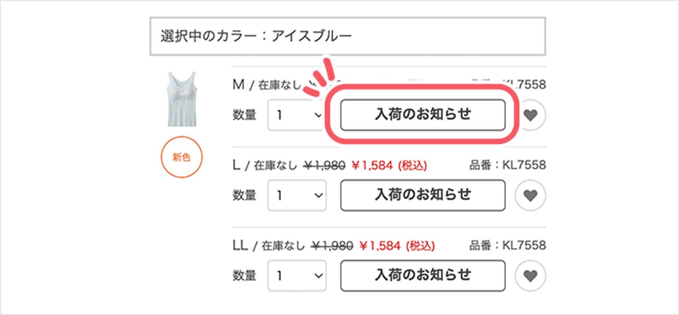Screen dimensions: 679x315
Task: Click 品番：KL7558 in the LL row
Action: click(507, 245)
